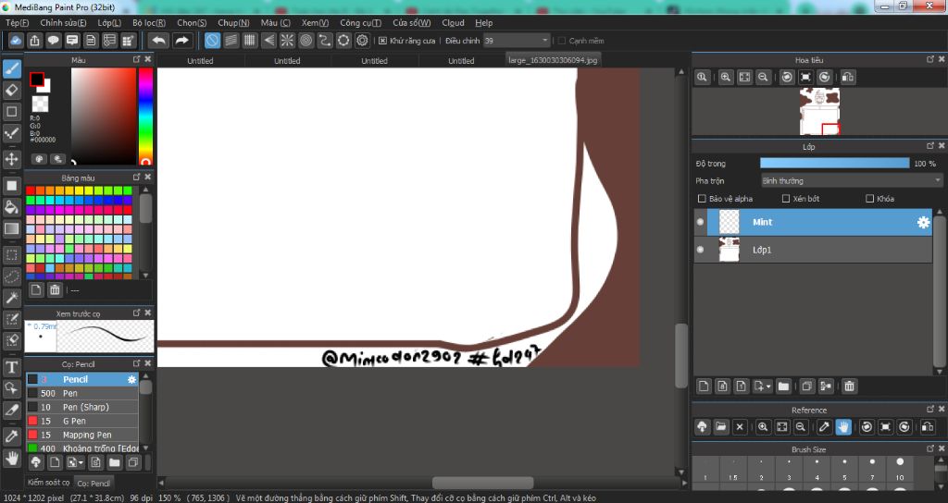948x503 pixels.
Task: Open Mint layer settings gear
Action: pyautogui.click(x=923, y=222)
